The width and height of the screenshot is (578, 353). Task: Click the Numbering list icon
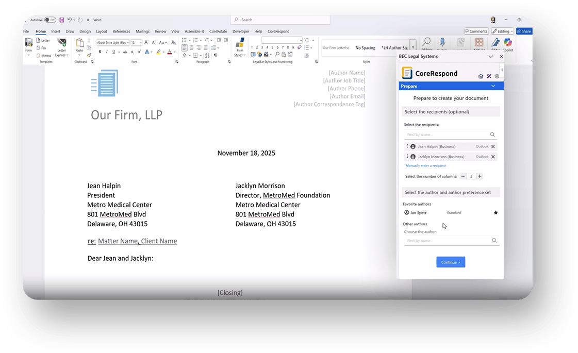click(195, 40)
